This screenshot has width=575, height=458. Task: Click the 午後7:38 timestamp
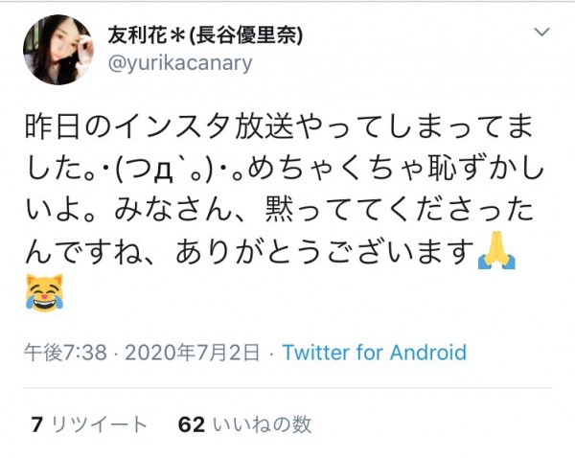(65, 353)
